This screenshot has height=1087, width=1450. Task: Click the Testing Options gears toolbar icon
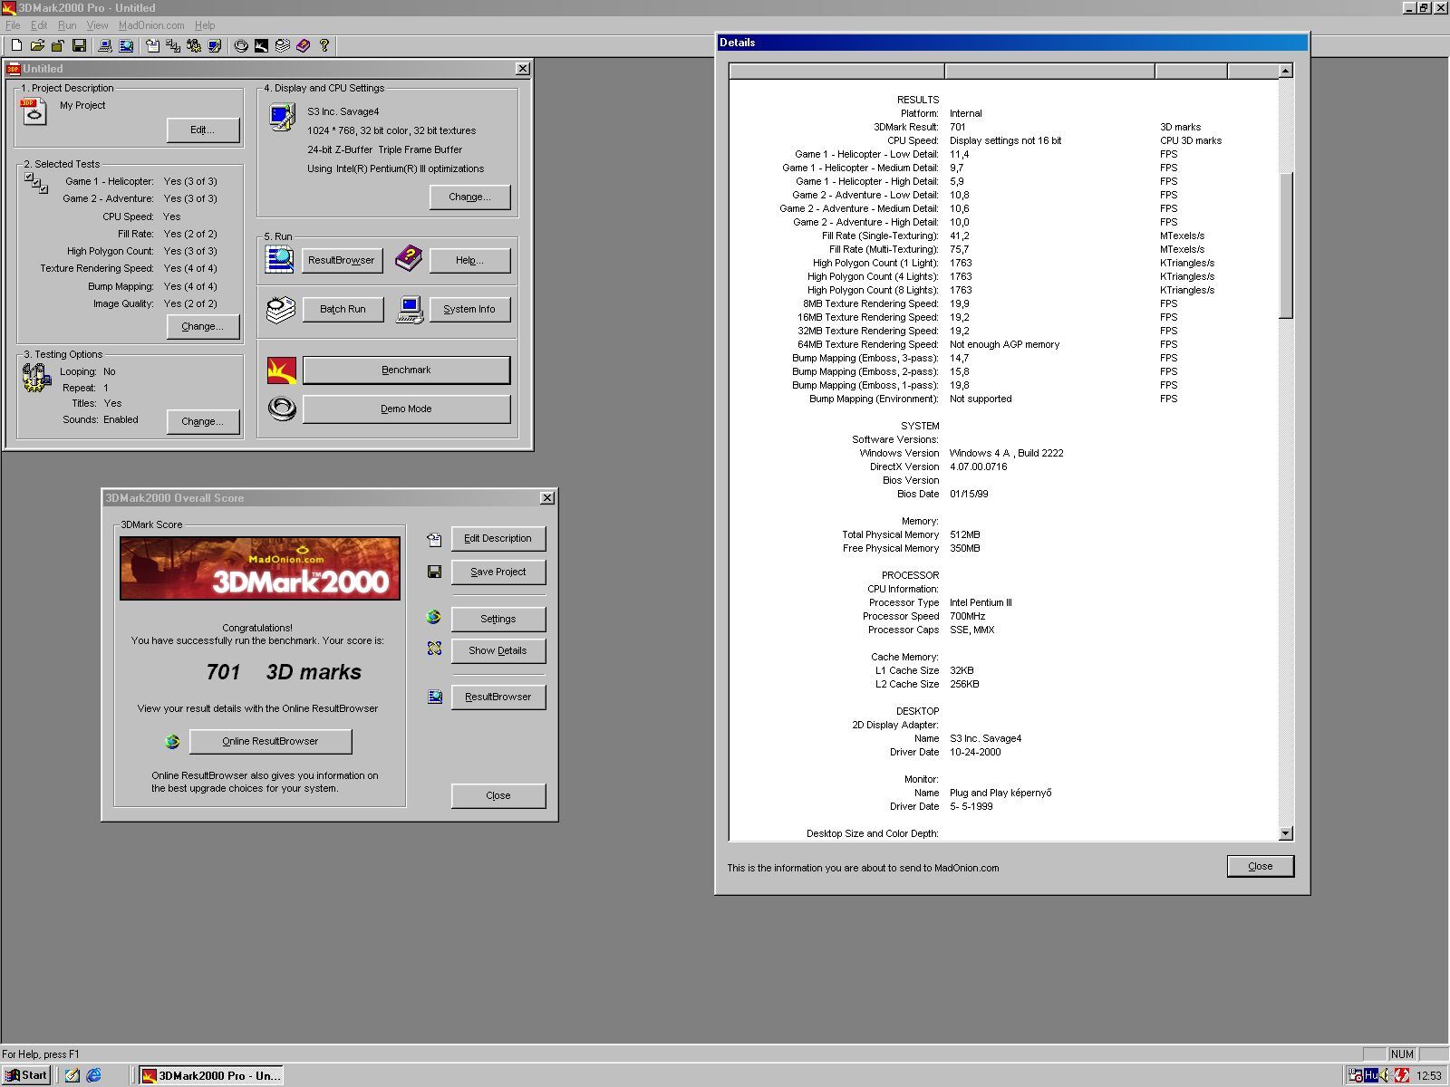click(193, 45)
